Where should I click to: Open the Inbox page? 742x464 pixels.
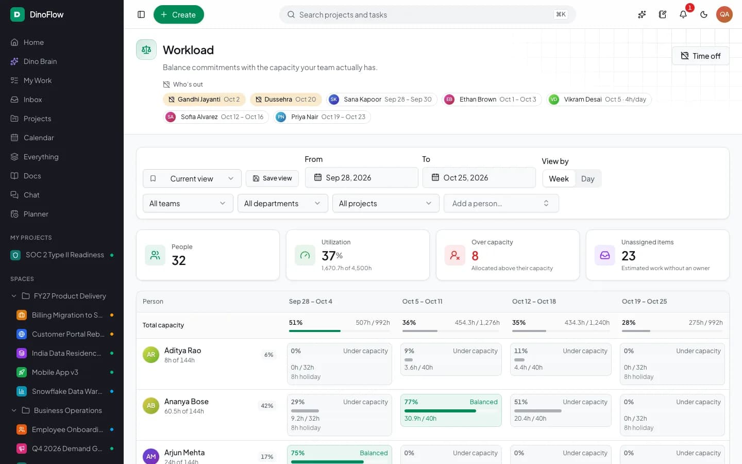point(62,100)
